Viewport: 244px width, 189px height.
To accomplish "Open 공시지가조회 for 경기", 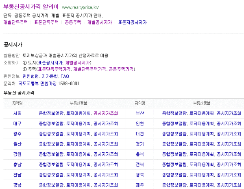I will tap(229, 144).
